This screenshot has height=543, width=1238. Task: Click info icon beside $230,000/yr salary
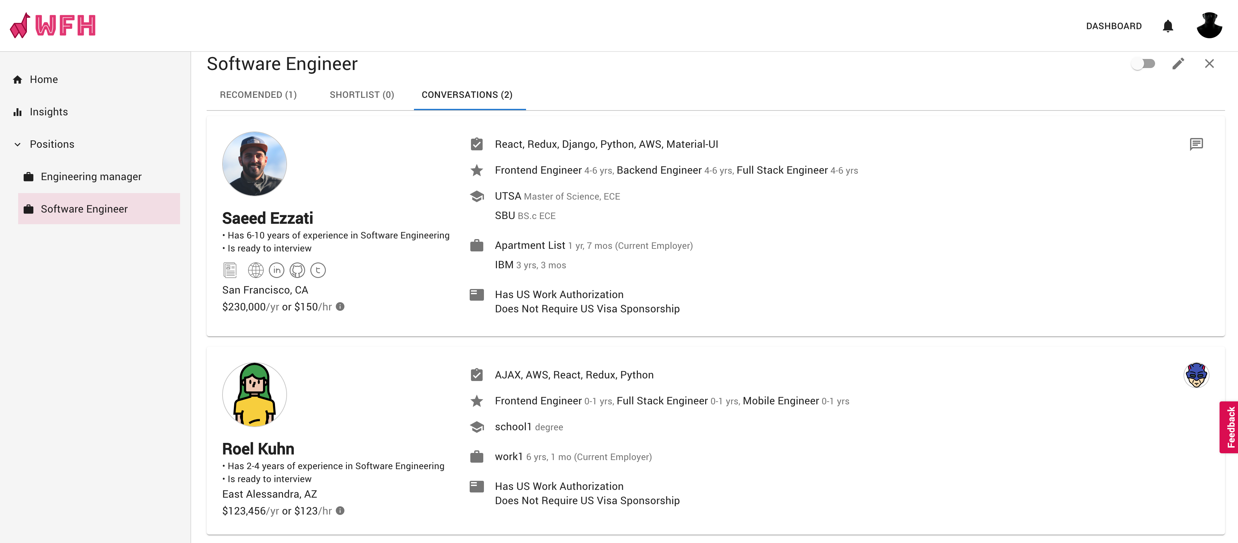point(340,306)
